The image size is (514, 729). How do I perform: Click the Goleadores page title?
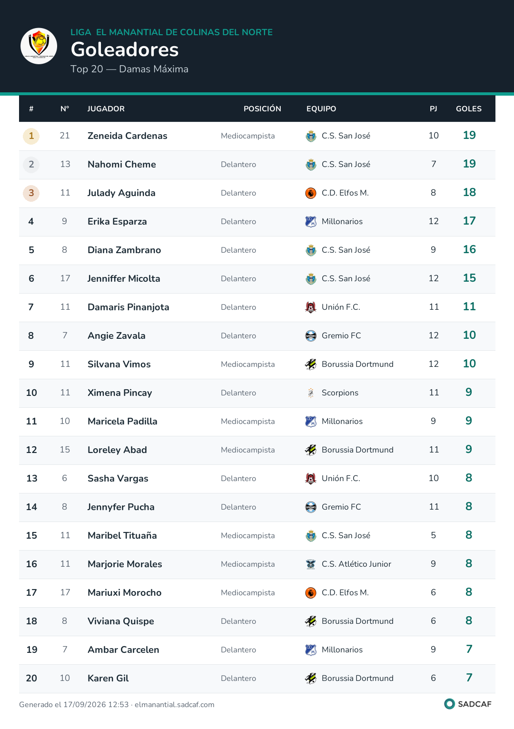[x=125, y=49]
